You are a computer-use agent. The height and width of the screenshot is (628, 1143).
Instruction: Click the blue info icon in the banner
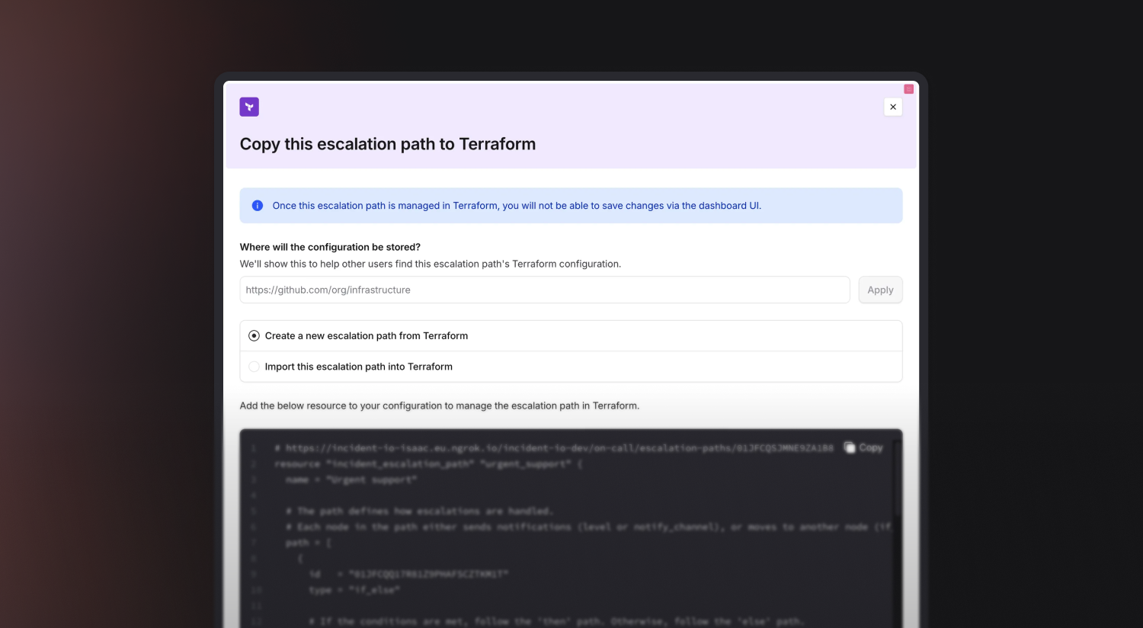(x=258, y=206)
